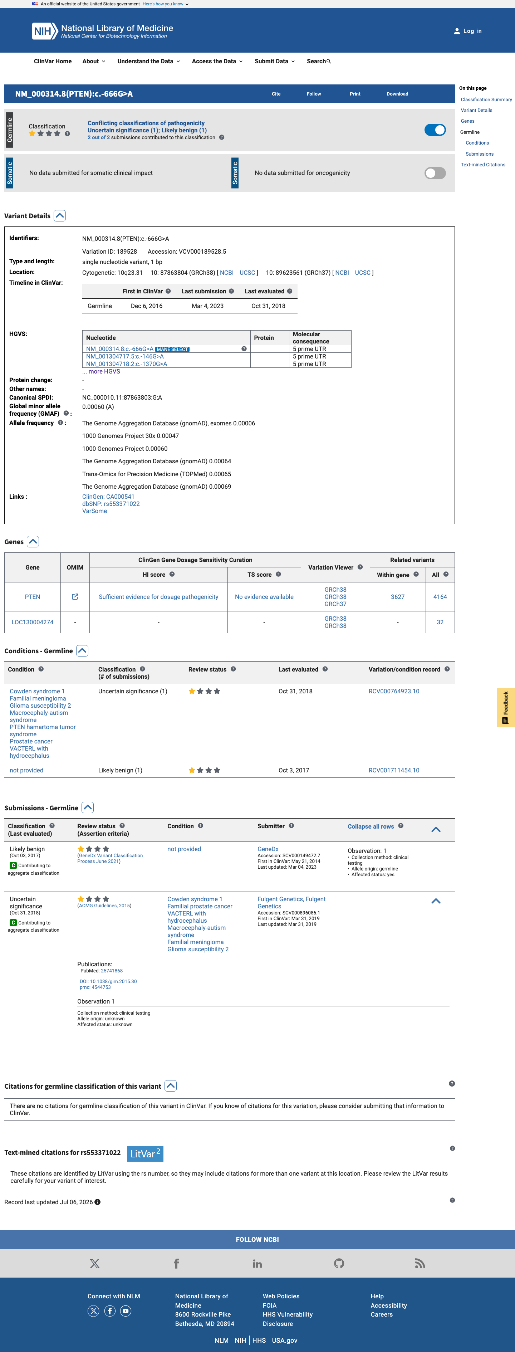
Task: Collapse the Fulgent Genetics submission row
Action: pyautogui.click(x=436, y=901)
